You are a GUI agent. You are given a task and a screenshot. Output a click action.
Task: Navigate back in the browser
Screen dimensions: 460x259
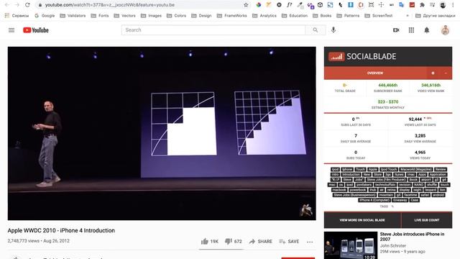(x=7, y=5)
